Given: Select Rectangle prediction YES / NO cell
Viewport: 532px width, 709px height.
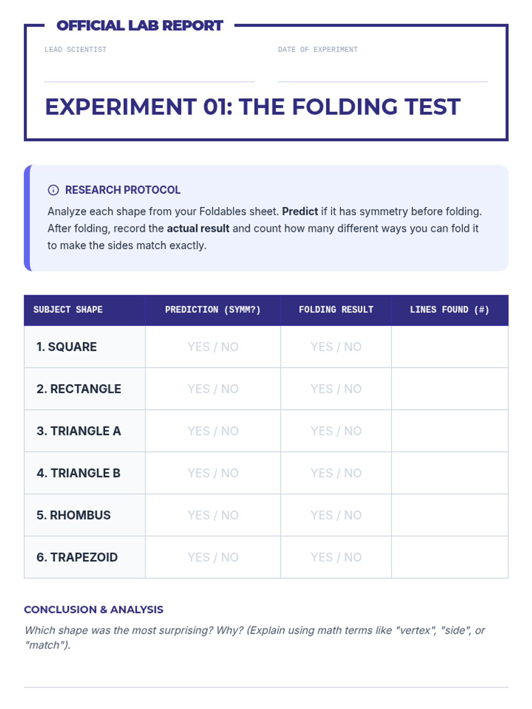Looking at the screenshot, I should (x=213, y=389).
